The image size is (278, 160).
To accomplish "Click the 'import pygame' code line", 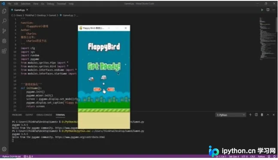I will click(30, 59).
